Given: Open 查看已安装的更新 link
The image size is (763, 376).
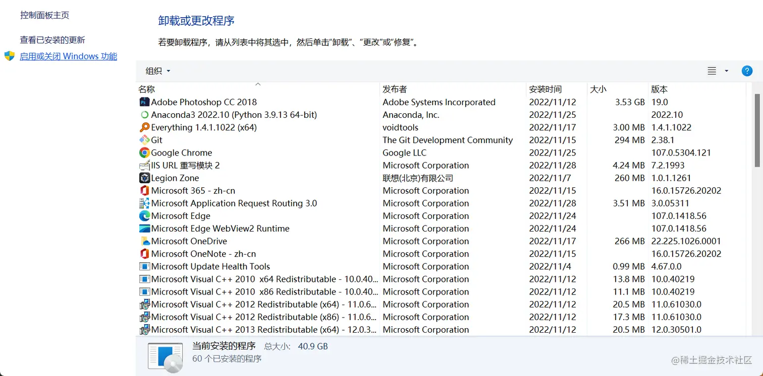Looking at the screenshot, I should [x=52, y=40].
